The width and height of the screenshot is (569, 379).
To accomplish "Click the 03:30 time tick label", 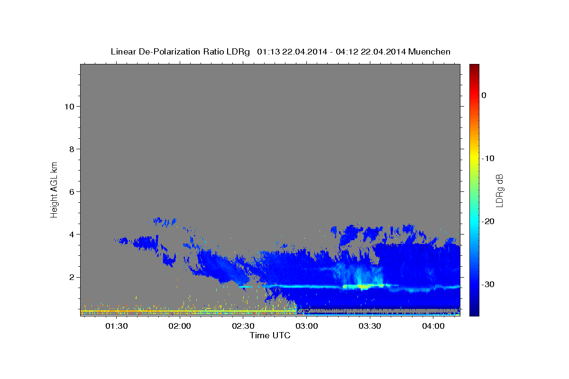I will pos(370,326).
